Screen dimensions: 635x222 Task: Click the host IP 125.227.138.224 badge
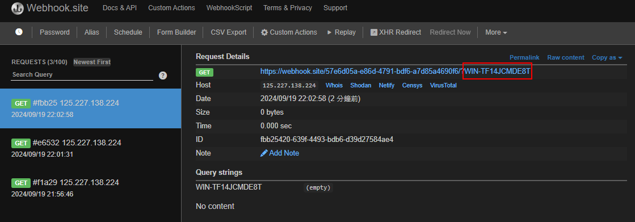289,86
